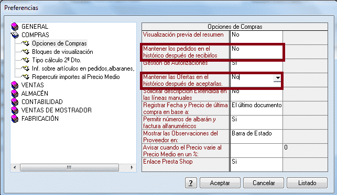Screen dimensions: 337x195
Task: Click 'Visualización previa del resumen' label
Action: tap(183, 35)
